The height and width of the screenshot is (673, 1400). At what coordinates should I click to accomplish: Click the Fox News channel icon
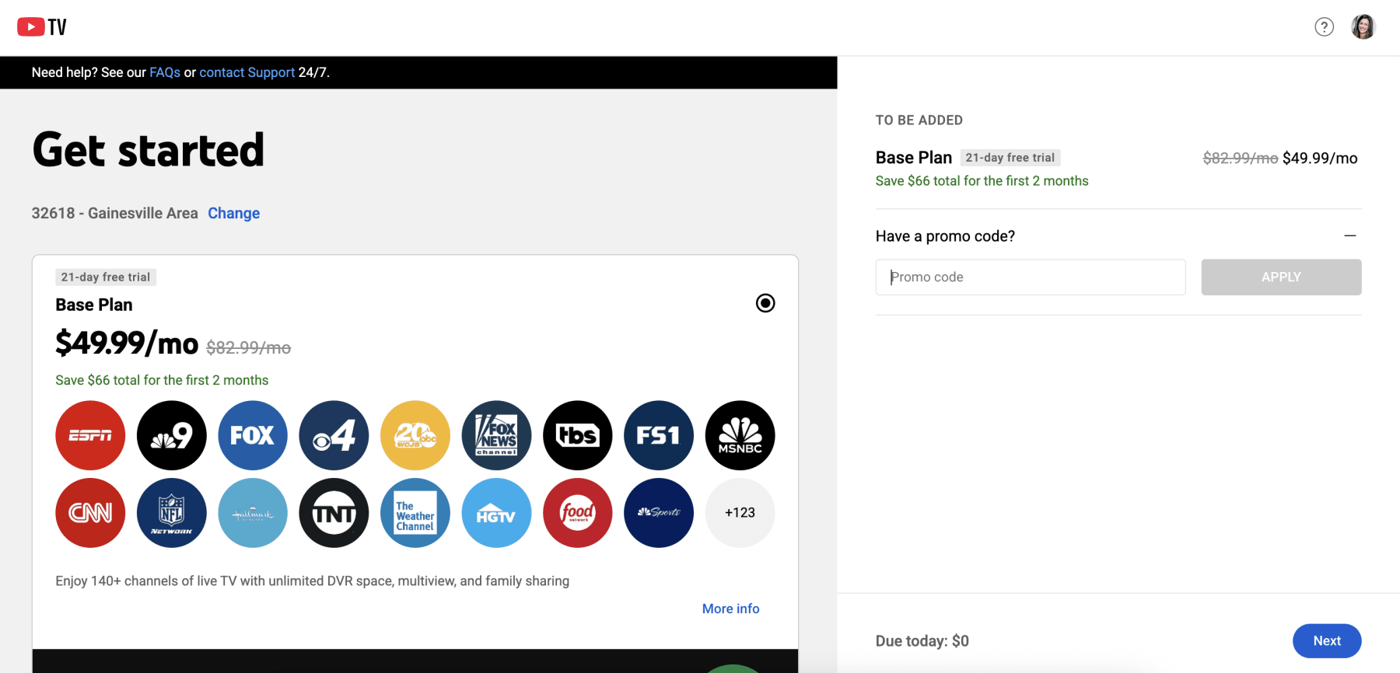[x=496, y=435]
